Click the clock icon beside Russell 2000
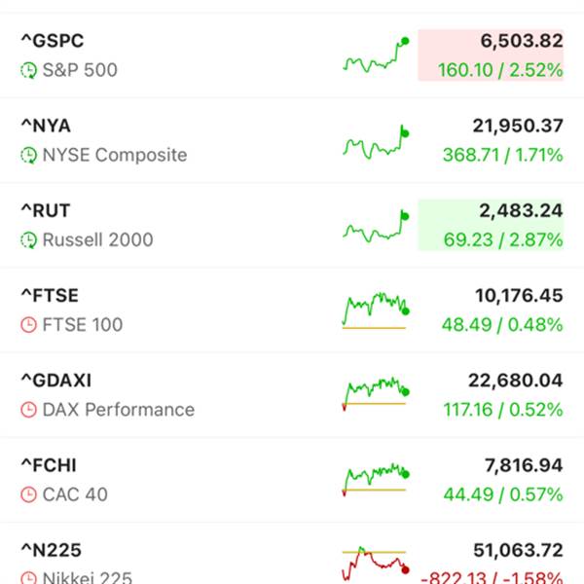Screen dimensions: 584x584 click(29, 240)
